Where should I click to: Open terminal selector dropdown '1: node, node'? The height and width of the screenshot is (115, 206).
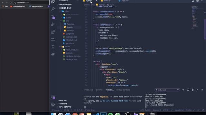tap(167, 90)
